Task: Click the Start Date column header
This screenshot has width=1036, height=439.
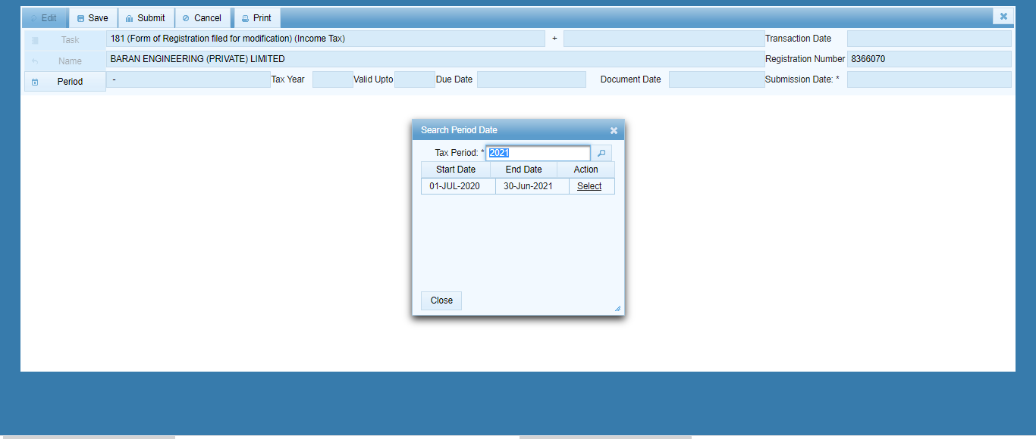Action: click(x=456, y=170)
